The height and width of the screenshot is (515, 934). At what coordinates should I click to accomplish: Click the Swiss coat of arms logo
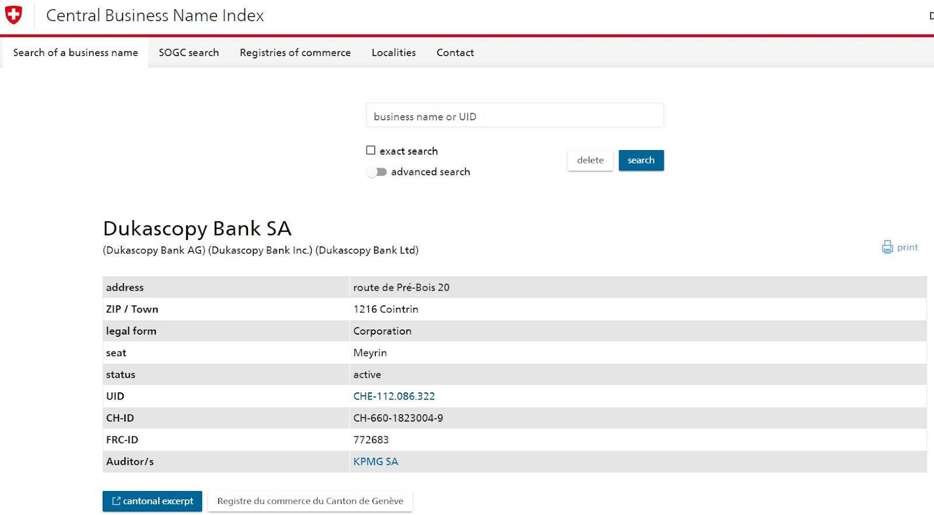click(13, 15)
